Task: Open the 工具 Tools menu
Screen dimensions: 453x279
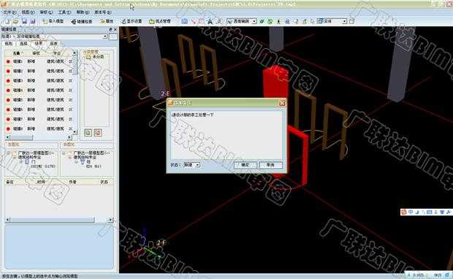Action: pyautogui.click(x=64, y=12)
